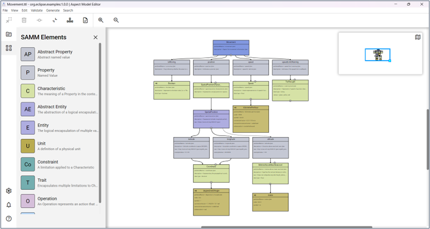
Task: Select the MetresAboveMeanSeaLevel characteristic node
Action: (270, 173)
